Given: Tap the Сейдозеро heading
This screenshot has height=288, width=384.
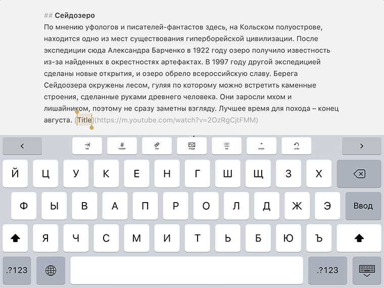Looking at the screenshot, I should tap(75, 16).
